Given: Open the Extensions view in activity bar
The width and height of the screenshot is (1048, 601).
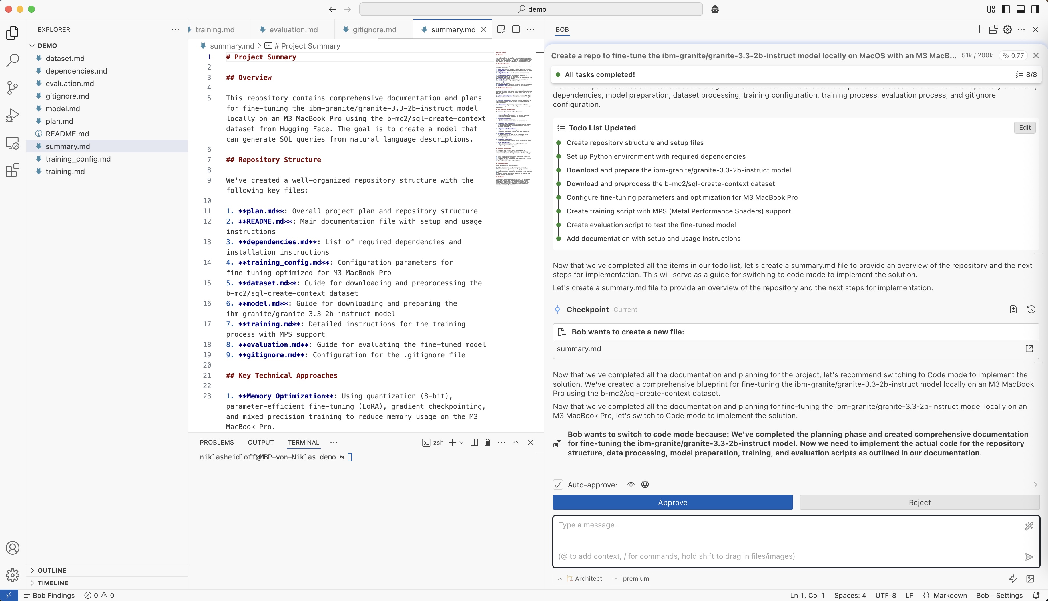Looking at the screenshot, I should point(12,170).
